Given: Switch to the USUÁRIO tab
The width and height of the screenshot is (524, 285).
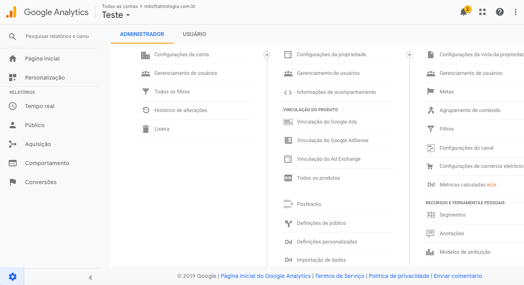Looking at the screenshot, I should click(x=194, y=34).
